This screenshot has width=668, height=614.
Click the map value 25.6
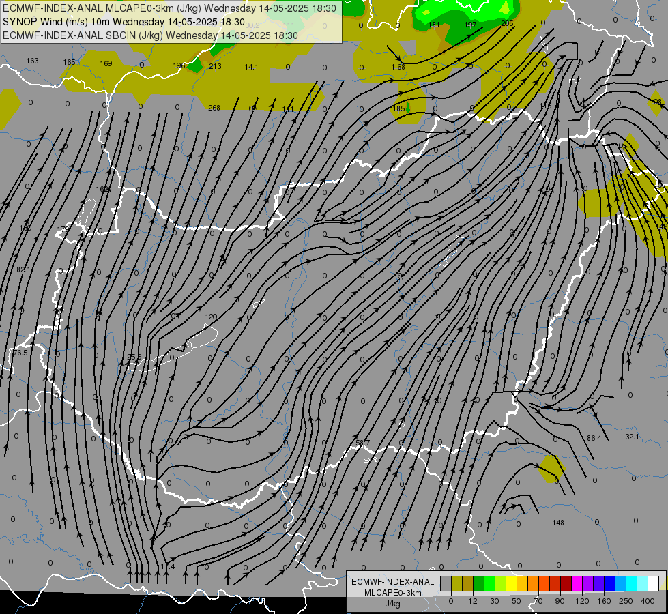134,357
